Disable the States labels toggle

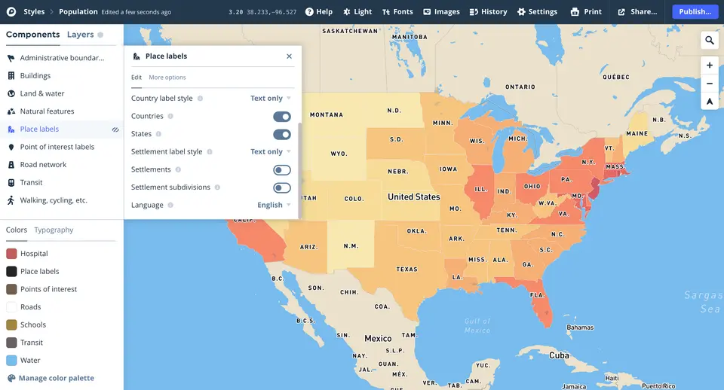[282, 135]
